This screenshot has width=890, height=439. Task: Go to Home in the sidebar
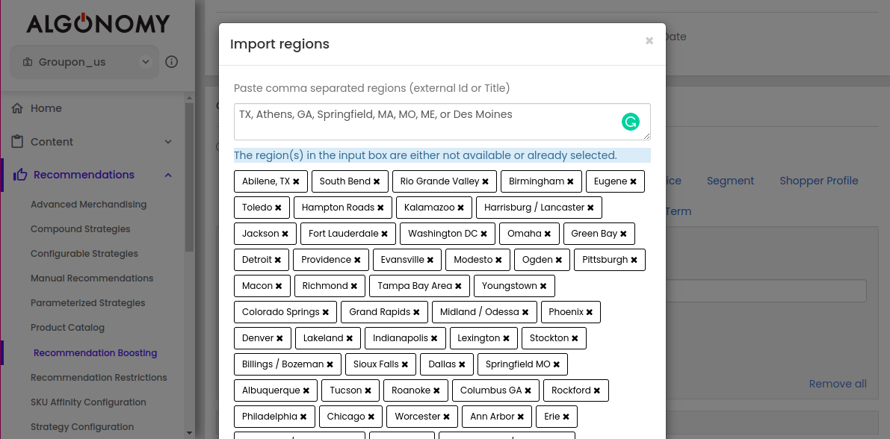coord(46,108)
